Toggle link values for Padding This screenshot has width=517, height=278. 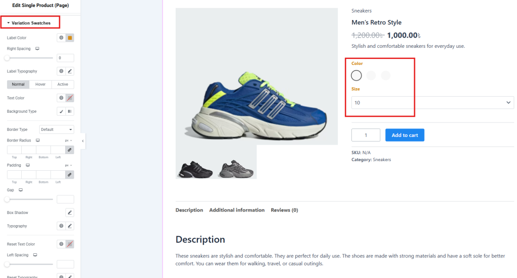point(70,175)
